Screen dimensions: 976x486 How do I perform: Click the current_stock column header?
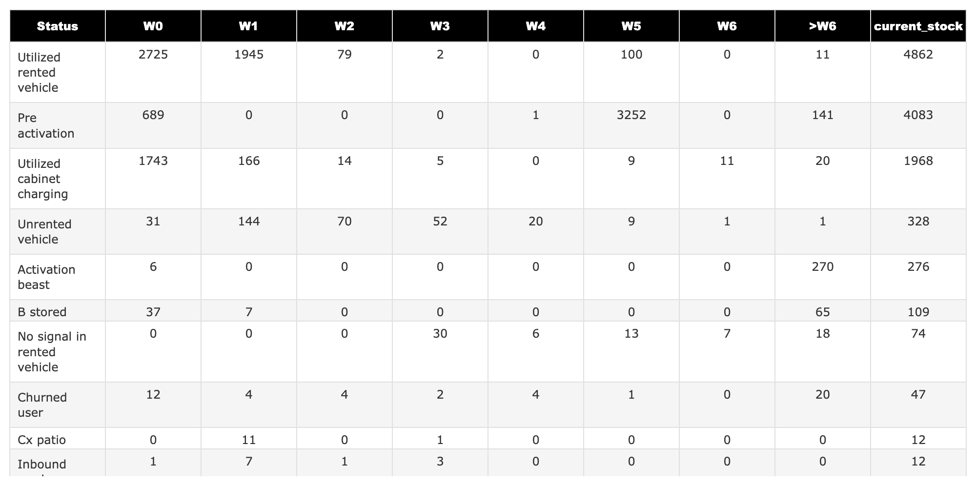(918, 26)
